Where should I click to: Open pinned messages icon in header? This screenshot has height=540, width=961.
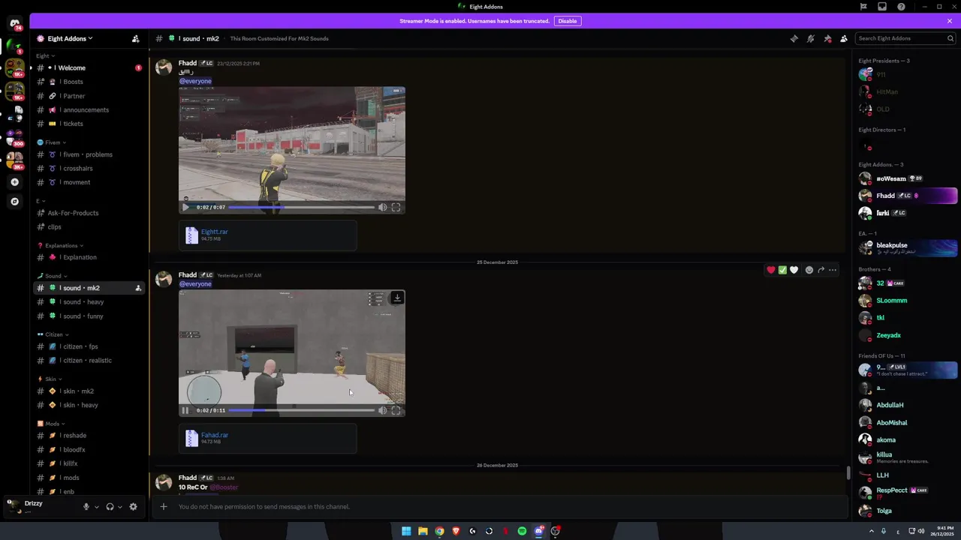tap(827, 38)
